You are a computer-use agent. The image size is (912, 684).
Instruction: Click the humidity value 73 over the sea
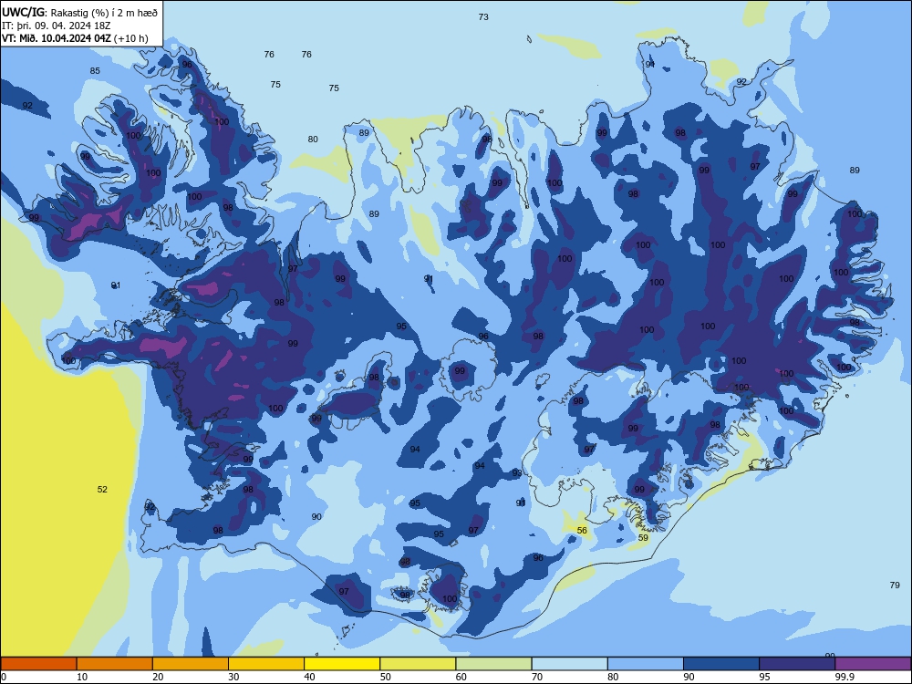pyautogui.click(x=483, y=16)
